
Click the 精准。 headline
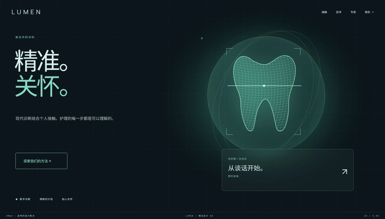coord(41,61)
